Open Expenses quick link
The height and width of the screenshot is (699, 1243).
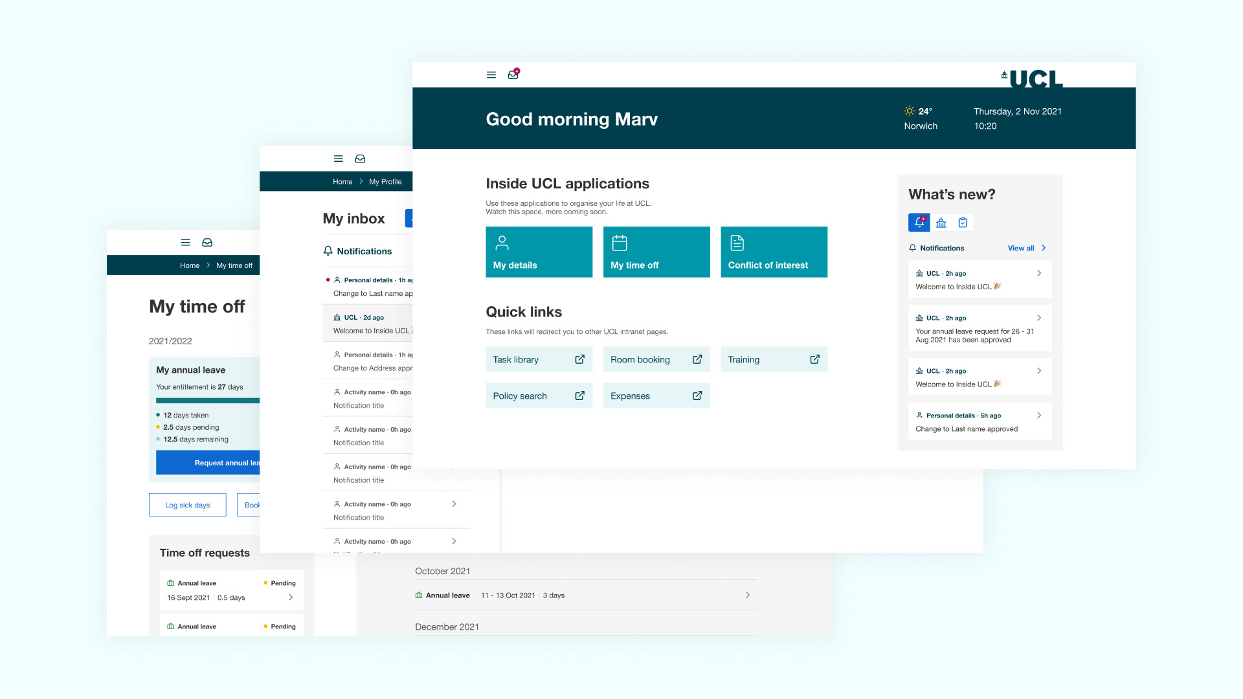pos(656,395)
